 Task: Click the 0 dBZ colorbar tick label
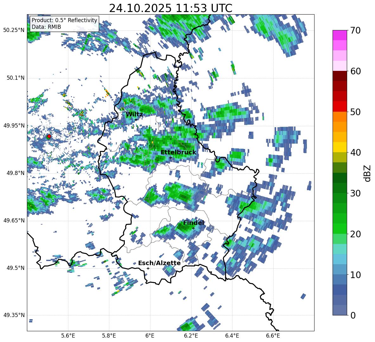(353, 315)
